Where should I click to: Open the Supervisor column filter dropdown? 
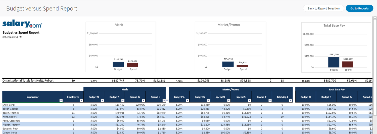(61, 101)
